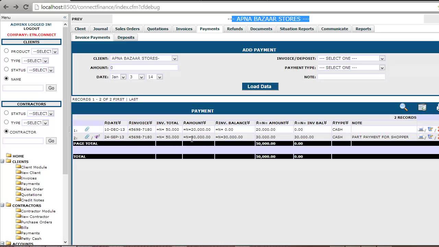
Task: Sort TYPE column ascending with up arrow
Action: point(334,123)
